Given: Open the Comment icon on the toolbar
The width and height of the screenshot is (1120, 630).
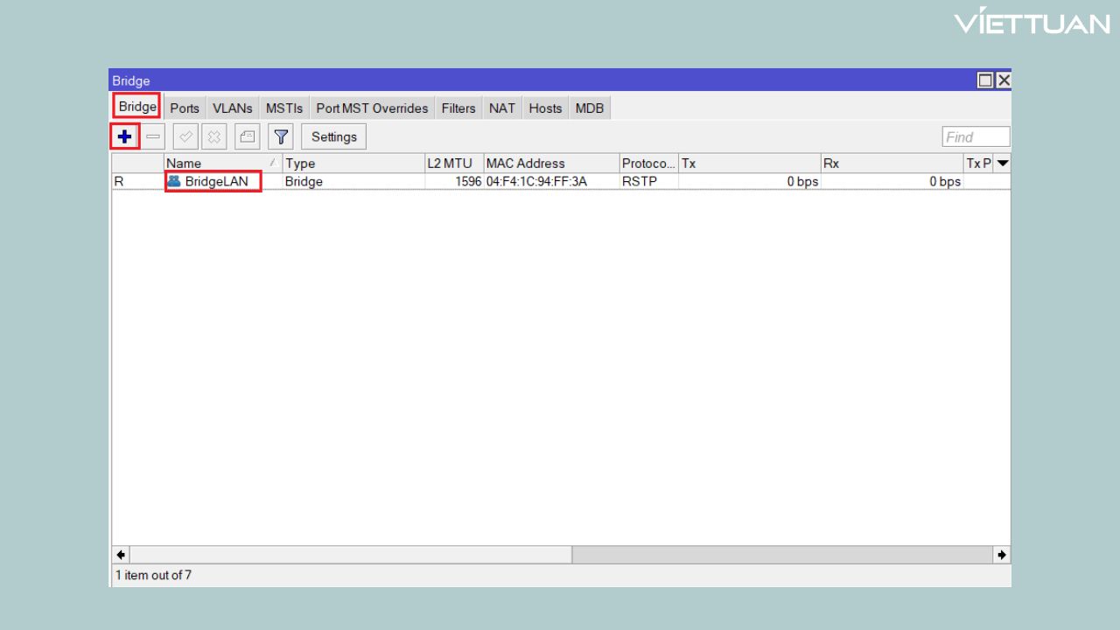Looking at the screenshot, I should point(246,136).
